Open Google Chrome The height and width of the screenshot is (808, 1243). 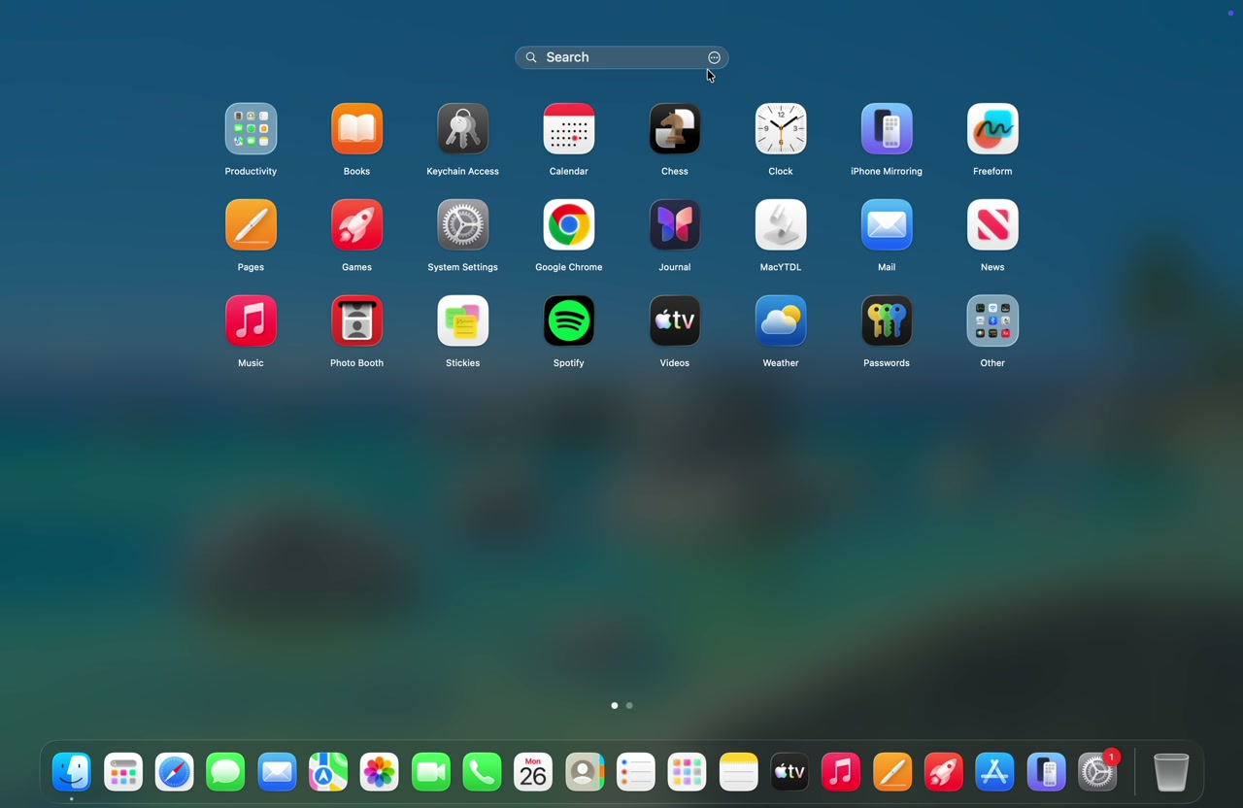568,225
